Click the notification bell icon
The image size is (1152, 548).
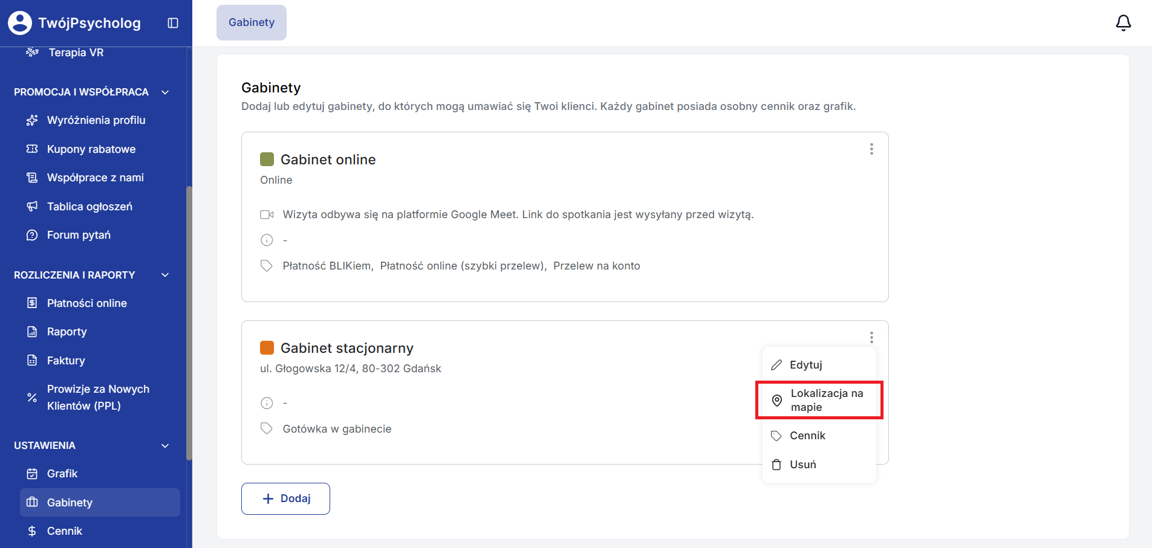coord(1123,23)
